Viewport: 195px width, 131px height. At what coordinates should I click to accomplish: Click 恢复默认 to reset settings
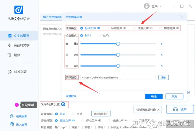tap(71, 96)
